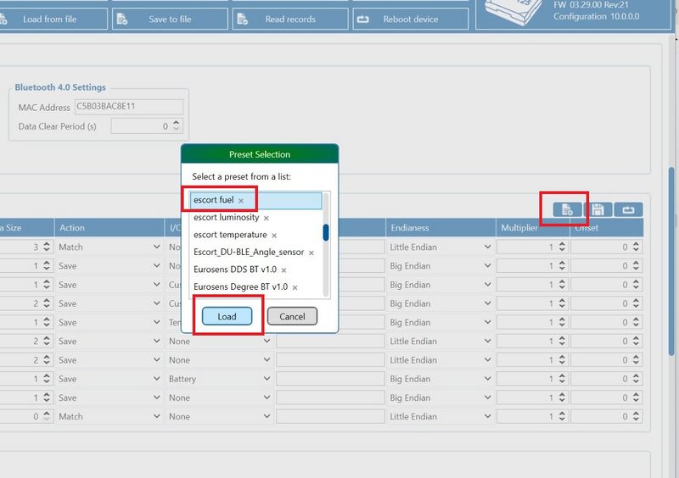Click the Reboot device icon
Image resolution: width=679 pixels, height=478 pixels.
point(363,19)
